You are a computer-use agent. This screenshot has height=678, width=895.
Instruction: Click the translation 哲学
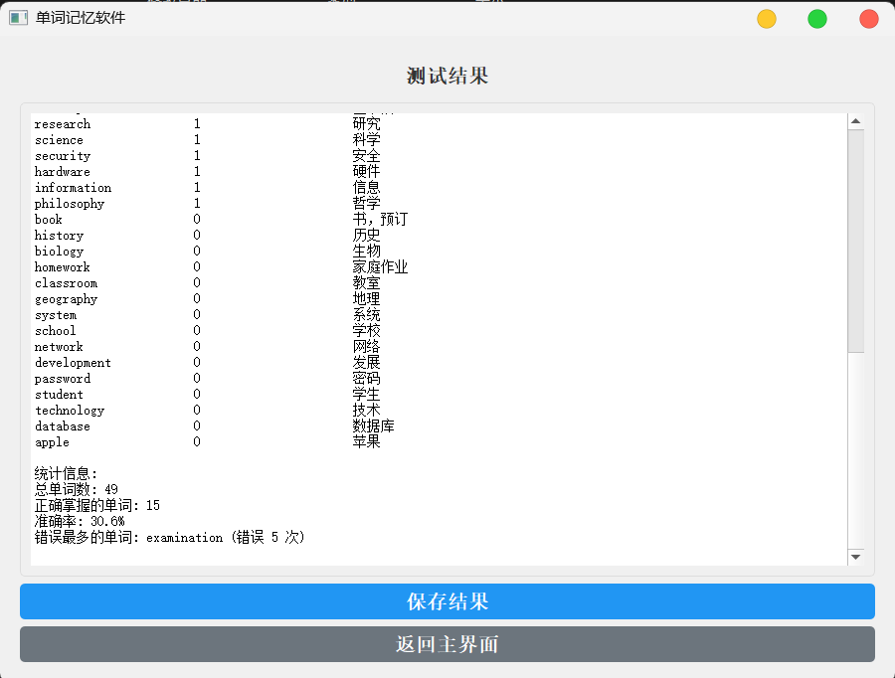[366, 204]
